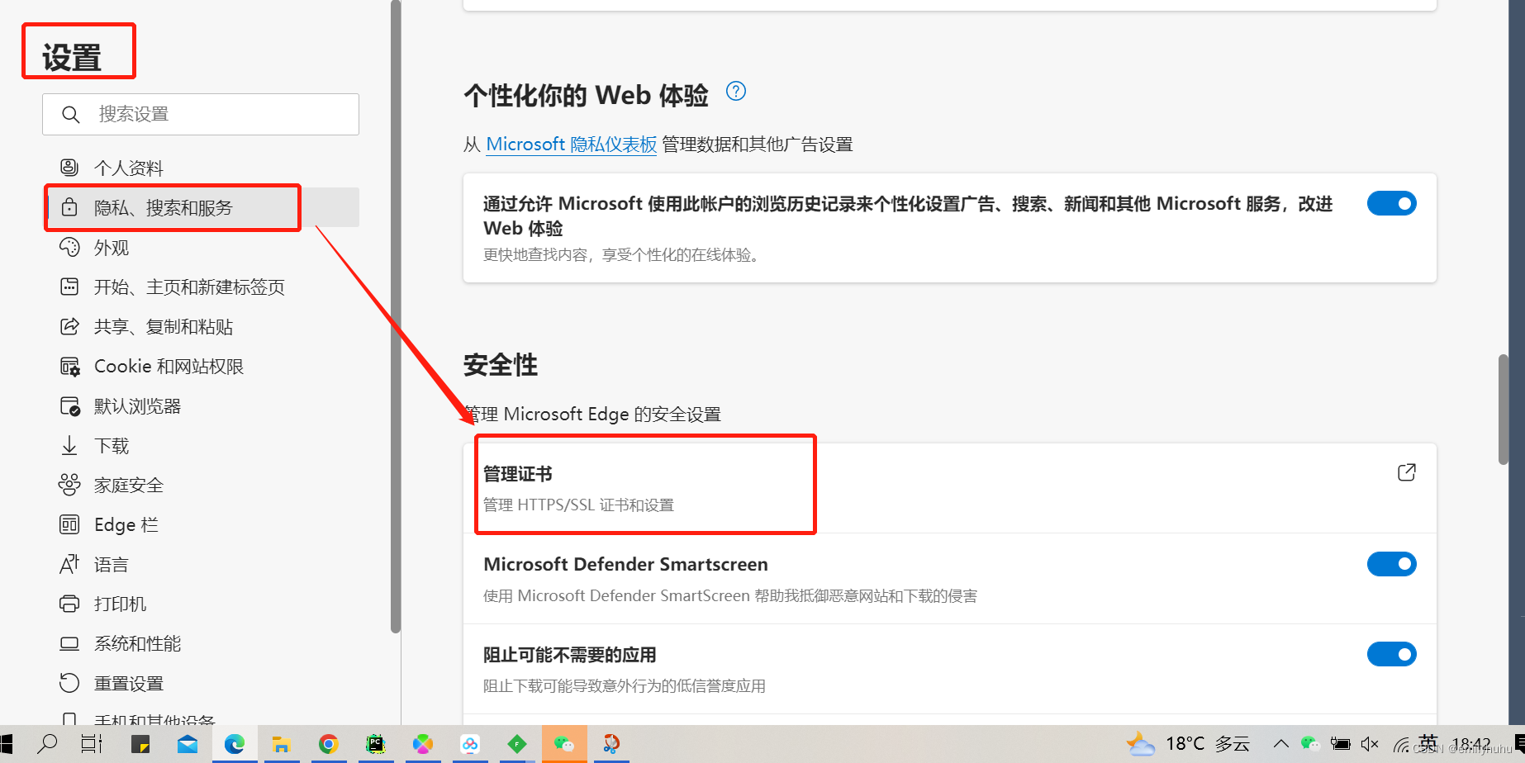Open Mail app from taskbar
1525x763 pixels.
click(x=188, y=744)
